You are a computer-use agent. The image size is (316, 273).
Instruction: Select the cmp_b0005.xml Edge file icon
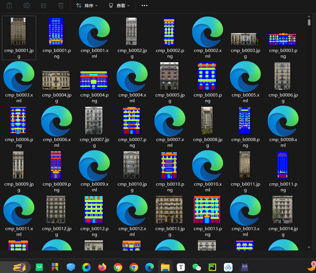tap(245, 77)
